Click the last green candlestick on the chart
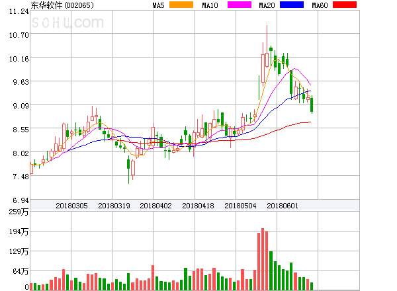The width and height of the screenshot is (397, 291). (x=312, y=104)
